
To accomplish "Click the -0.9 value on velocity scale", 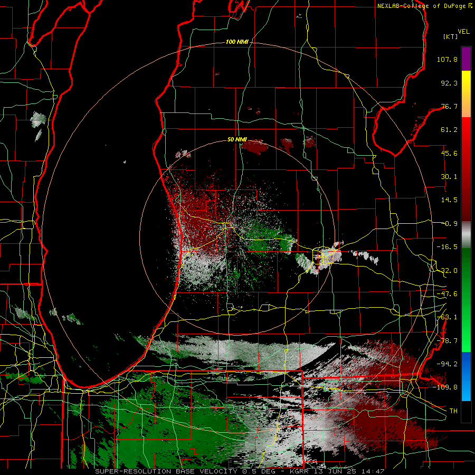I will pos(449,224).
